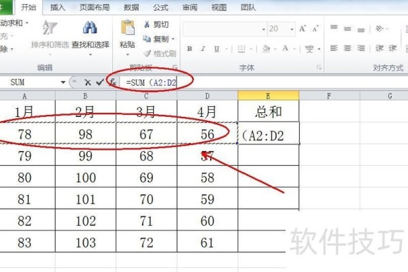Switch to the 页面布局 tab
This screenshot has height=272, width=408.
[x=95, y=7]
